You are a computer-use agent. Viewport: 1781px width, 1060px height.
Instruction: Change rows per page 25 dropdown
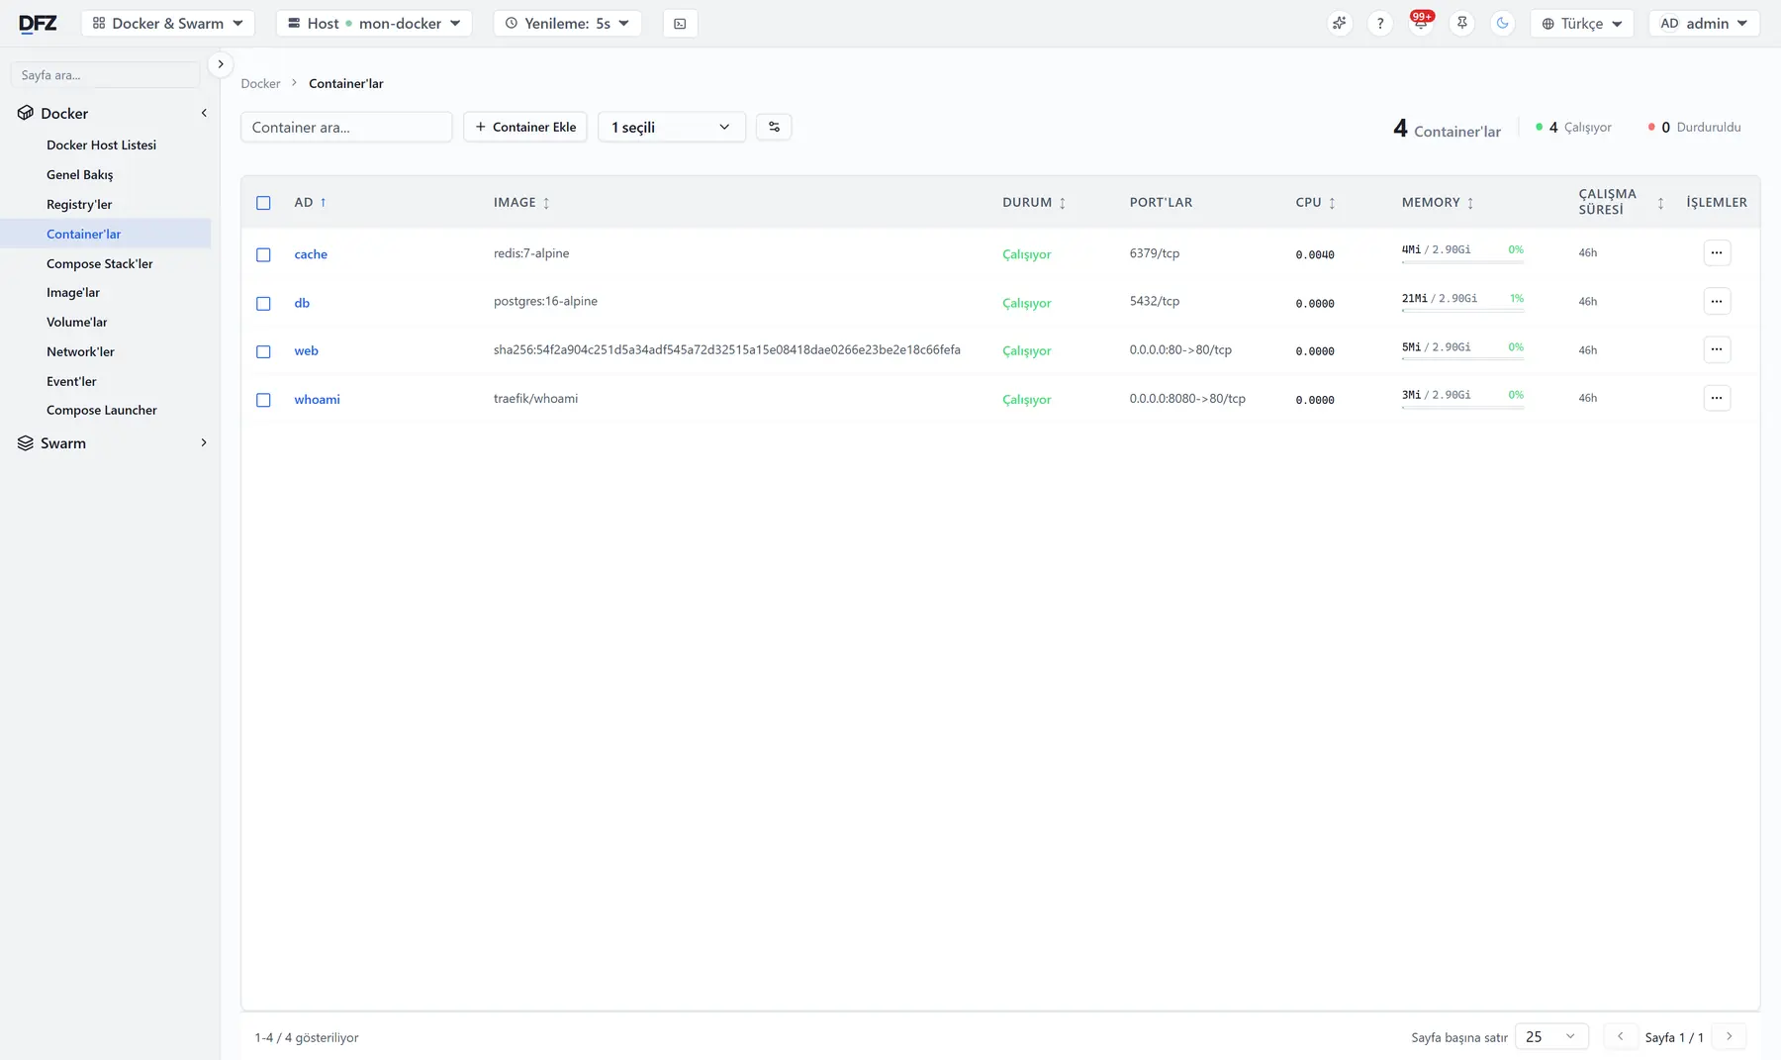tap(1551, 1036)
